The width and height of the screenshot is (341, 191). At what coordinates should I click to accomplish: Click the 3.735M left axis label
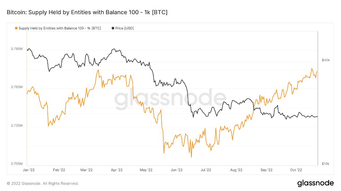[x=17, y=125]
